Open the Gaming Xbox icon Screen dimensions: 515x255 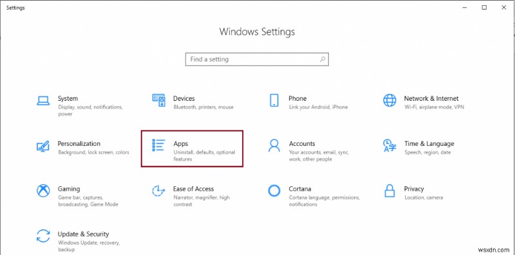tap(43, 190)
